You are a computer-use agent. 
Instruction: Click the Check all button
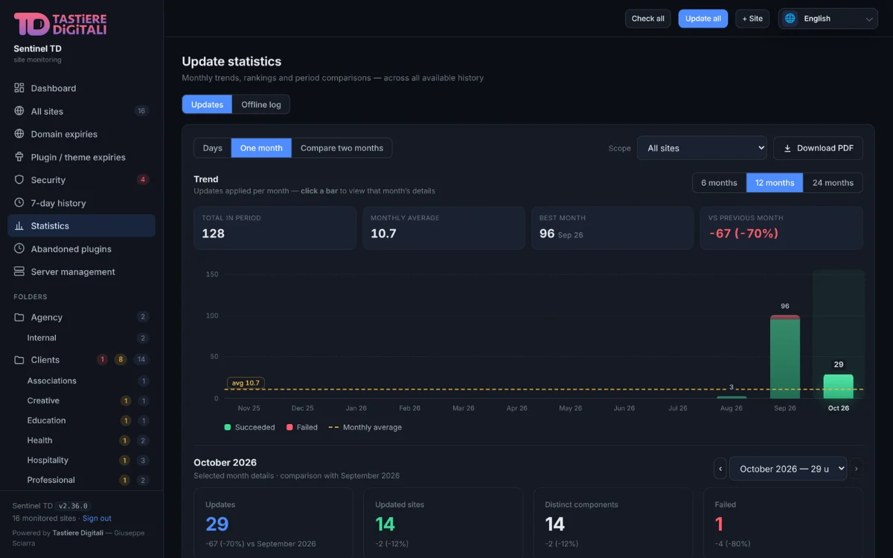tap(648, 19)
